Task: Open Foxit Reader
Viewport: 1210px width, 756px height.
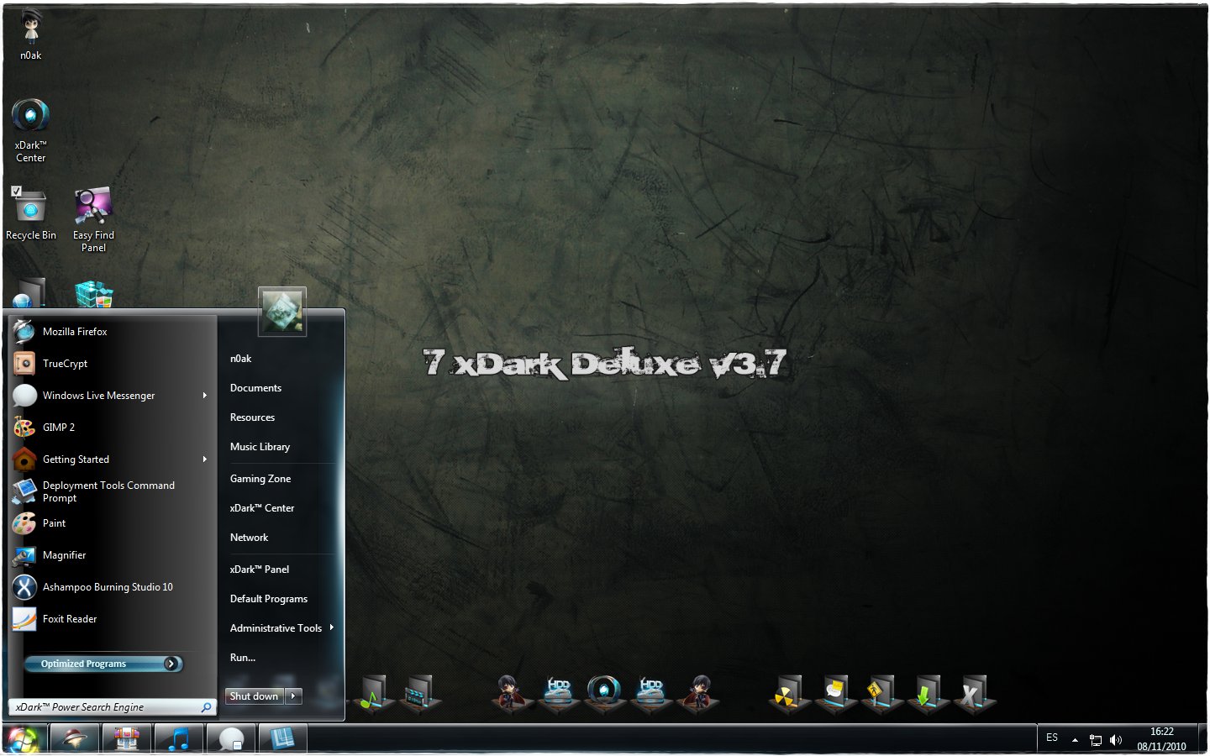Action: [x=68, y=618]
